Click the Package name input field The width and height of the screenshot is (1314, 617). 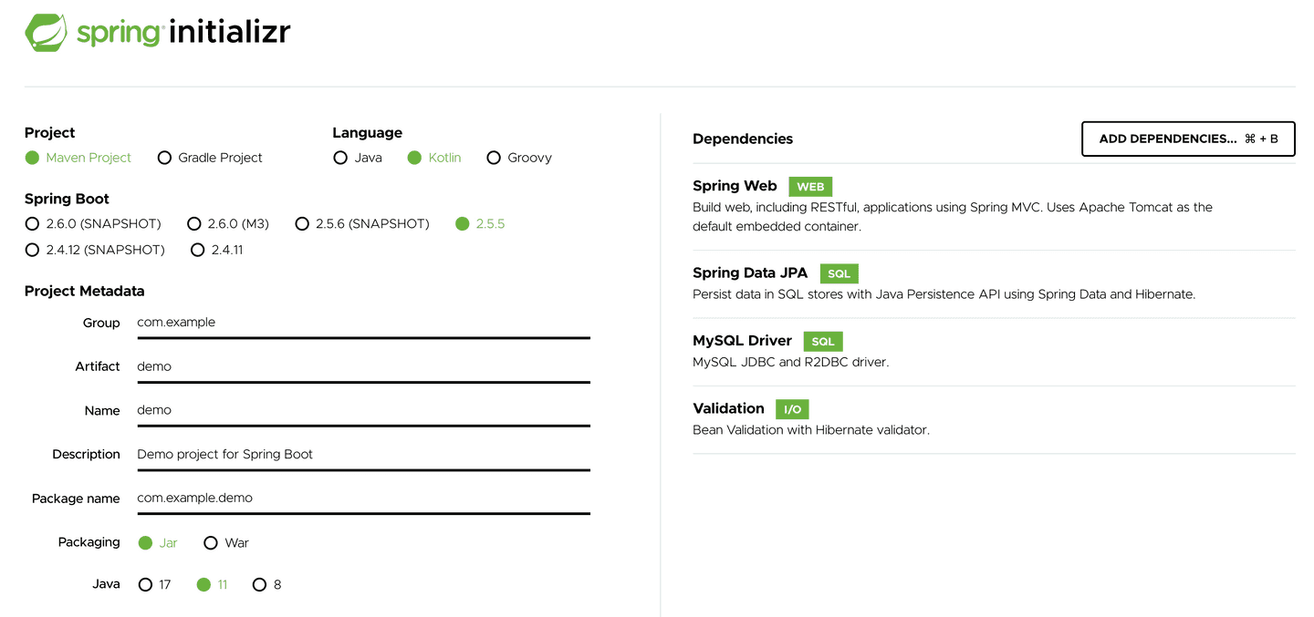coord(363,498)
